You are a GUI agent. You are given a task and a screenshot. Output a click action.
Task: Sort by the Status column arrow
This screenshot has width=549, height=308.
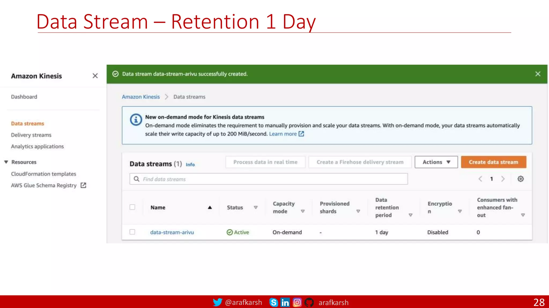click(255, 207)
